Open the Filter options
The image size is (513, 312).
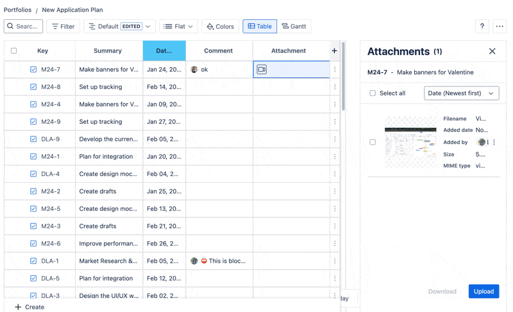(x=63, y=26)
